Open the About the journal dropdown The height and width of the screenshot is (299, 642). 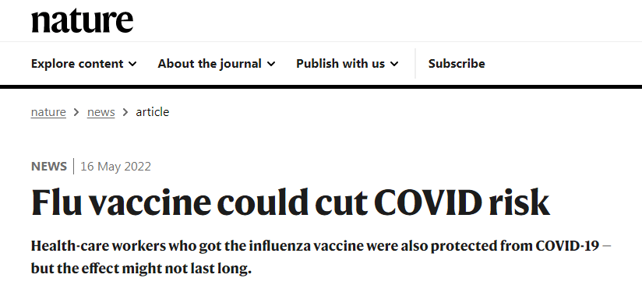coord(217,64)
